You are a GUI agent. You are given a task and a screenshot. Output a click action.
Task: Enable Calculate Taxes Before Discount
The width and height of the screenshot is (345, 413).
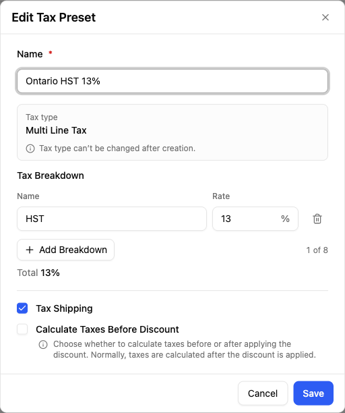point(22,329)
